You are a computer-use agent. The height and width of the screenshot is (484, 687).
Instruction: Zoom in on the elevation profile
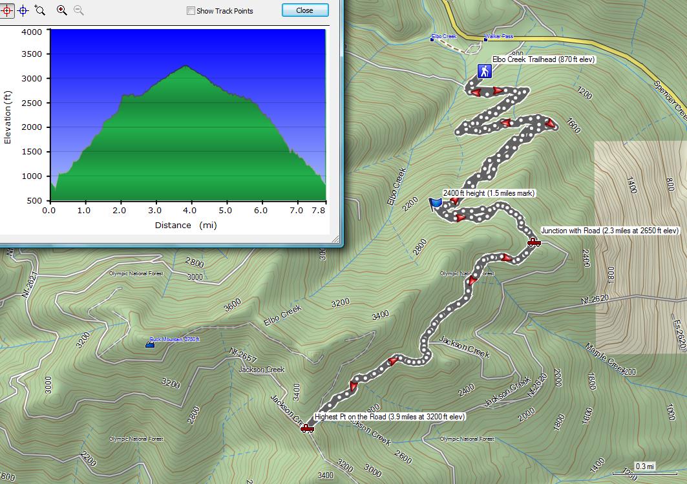tap(62, 10)
